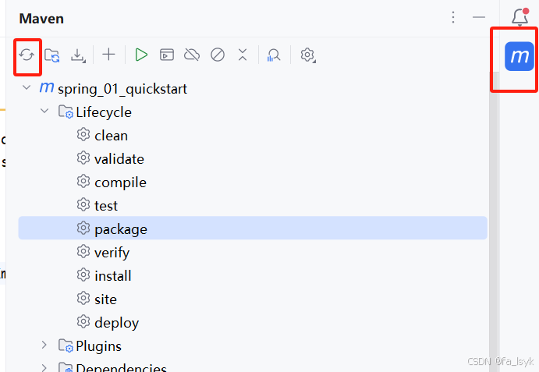Screen dimensions: 539x372
Task: Add Maven project with plus icon
Action: (108, 55)
